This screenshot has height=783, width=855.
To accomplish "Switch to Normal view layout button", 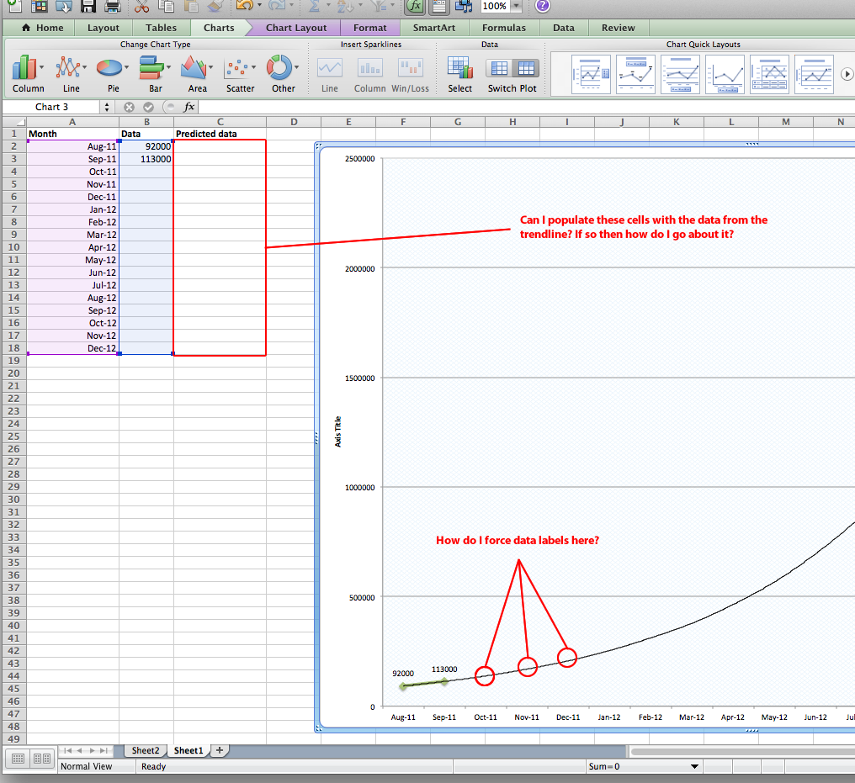I will pyautogui.click(x=18, y=759).
